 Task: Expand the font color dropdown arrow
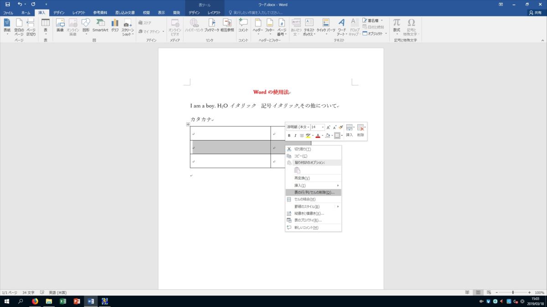click(x=322, y=136)
